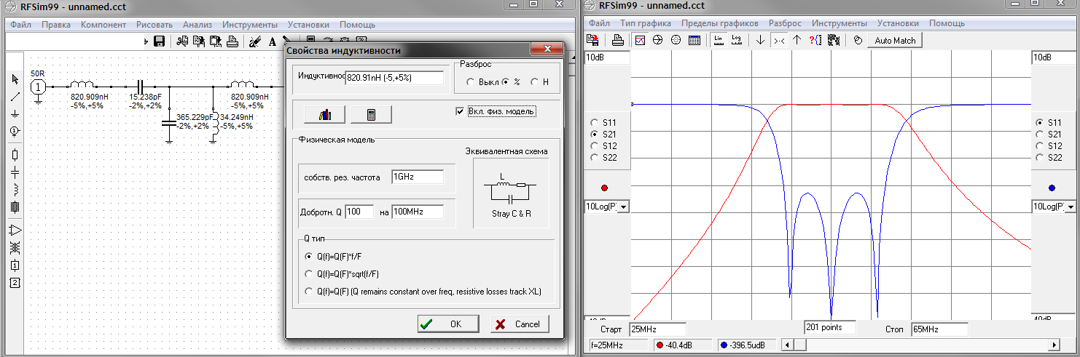Print the schematic from the circuit toolbar
Screen dimensions: 1080x357
(232, 41)
